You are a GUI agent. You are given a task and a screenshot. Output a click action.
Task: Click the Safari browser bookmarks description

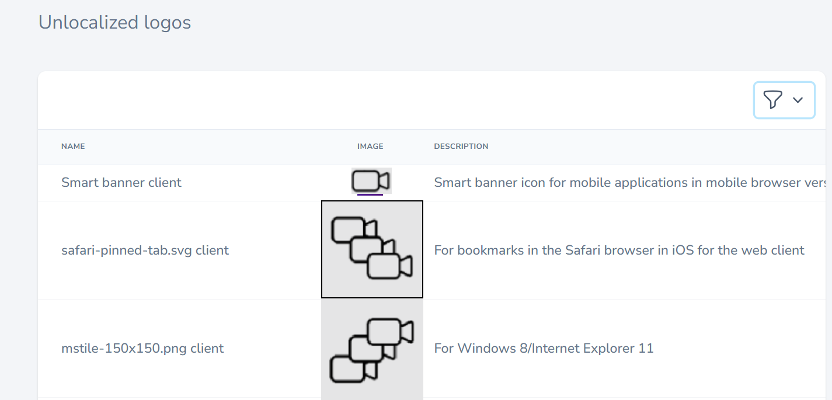tap(619, 251)
